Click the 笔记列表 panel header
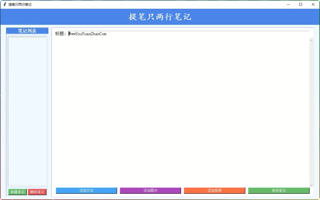 point(27,31)
